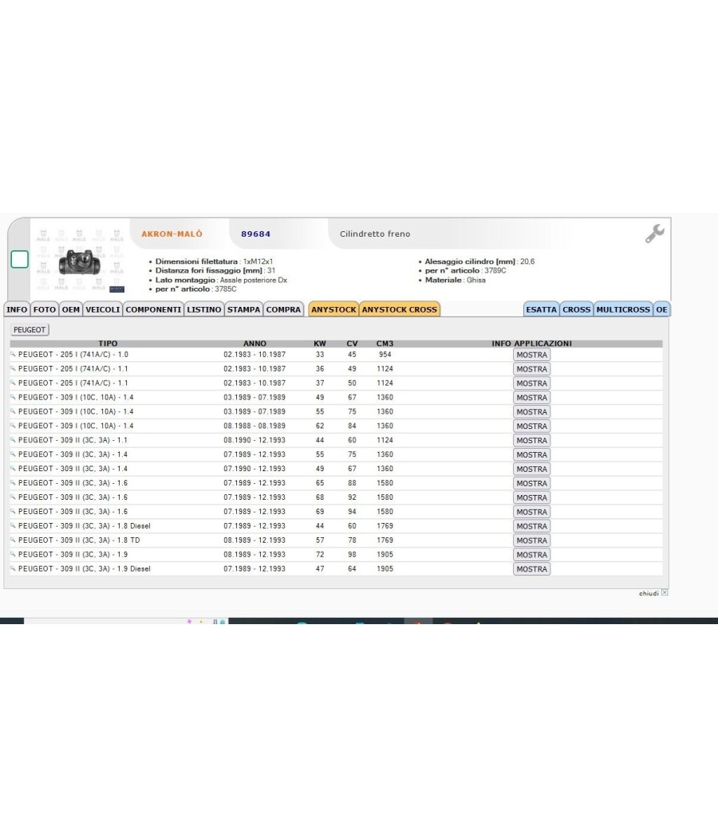
Task: Click magnifier icon for 309 II 1.9 Diesel
Action: pos(13,568)
